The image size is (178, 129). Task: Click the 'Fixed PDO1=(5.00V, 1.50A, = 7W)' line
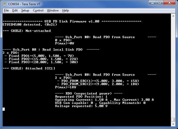click(39, 56)
